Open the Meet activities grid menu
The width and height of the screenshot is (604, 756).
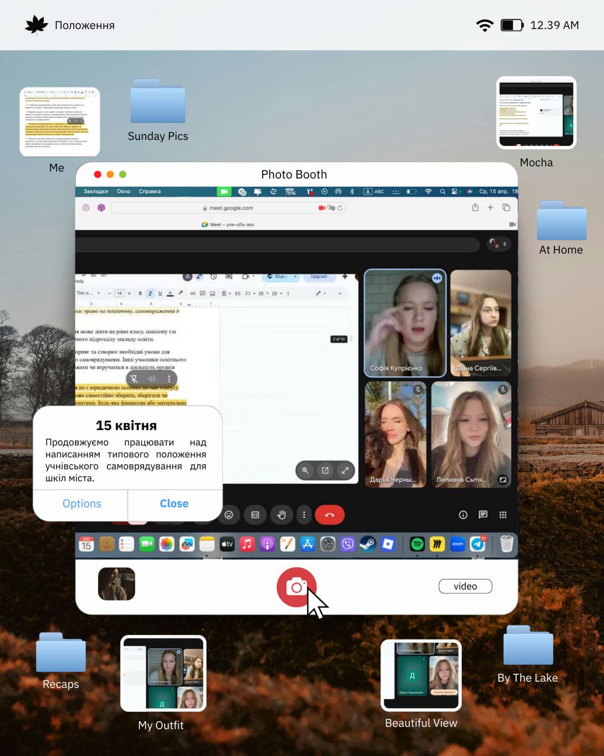[503, 515]
